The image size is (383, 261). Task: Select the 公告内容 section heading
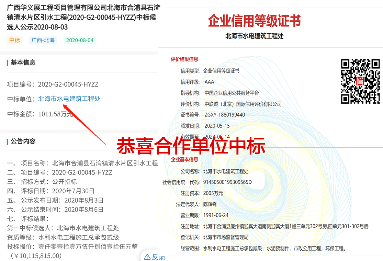23,141
